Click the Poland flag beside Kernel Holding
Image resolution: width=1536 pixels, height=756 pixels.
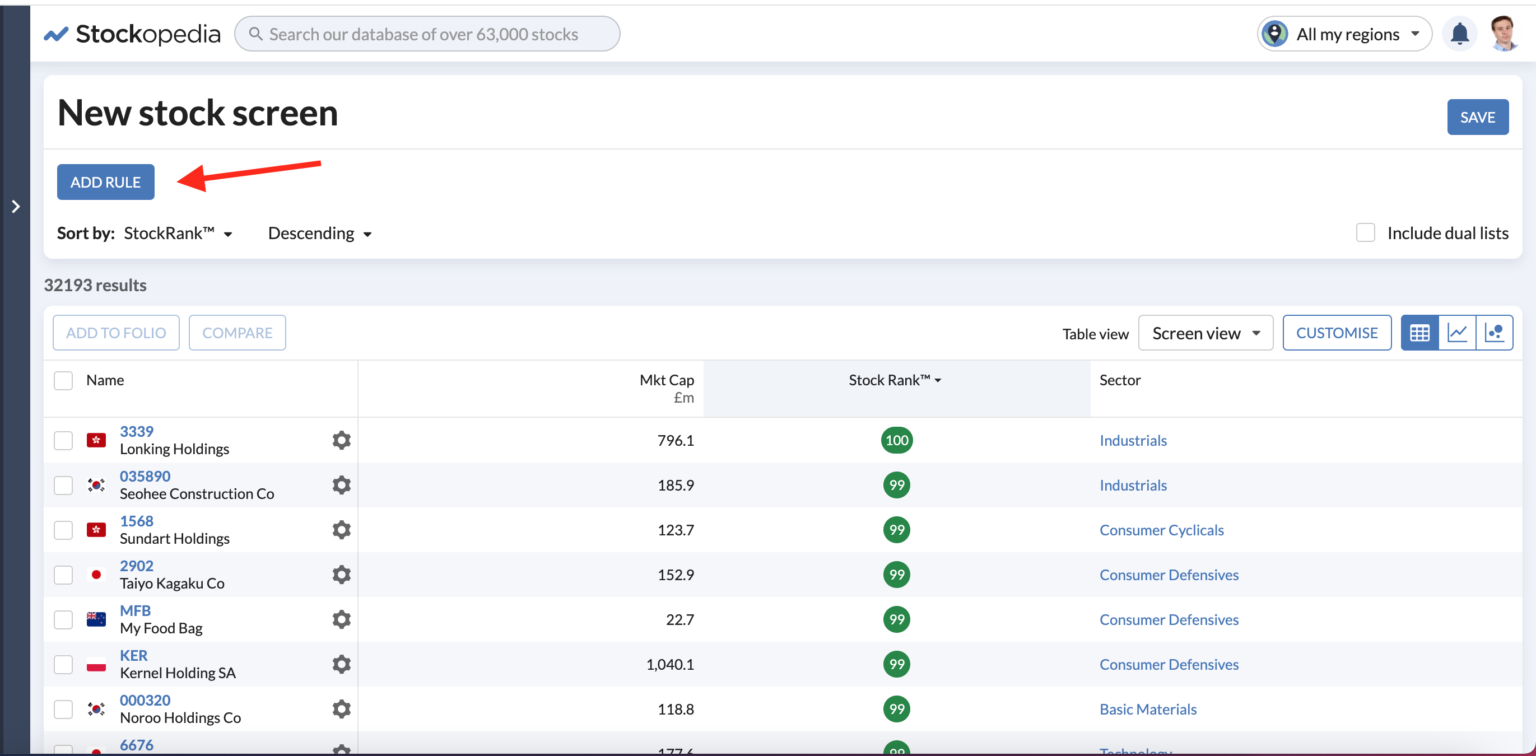(x=96, y=664)
